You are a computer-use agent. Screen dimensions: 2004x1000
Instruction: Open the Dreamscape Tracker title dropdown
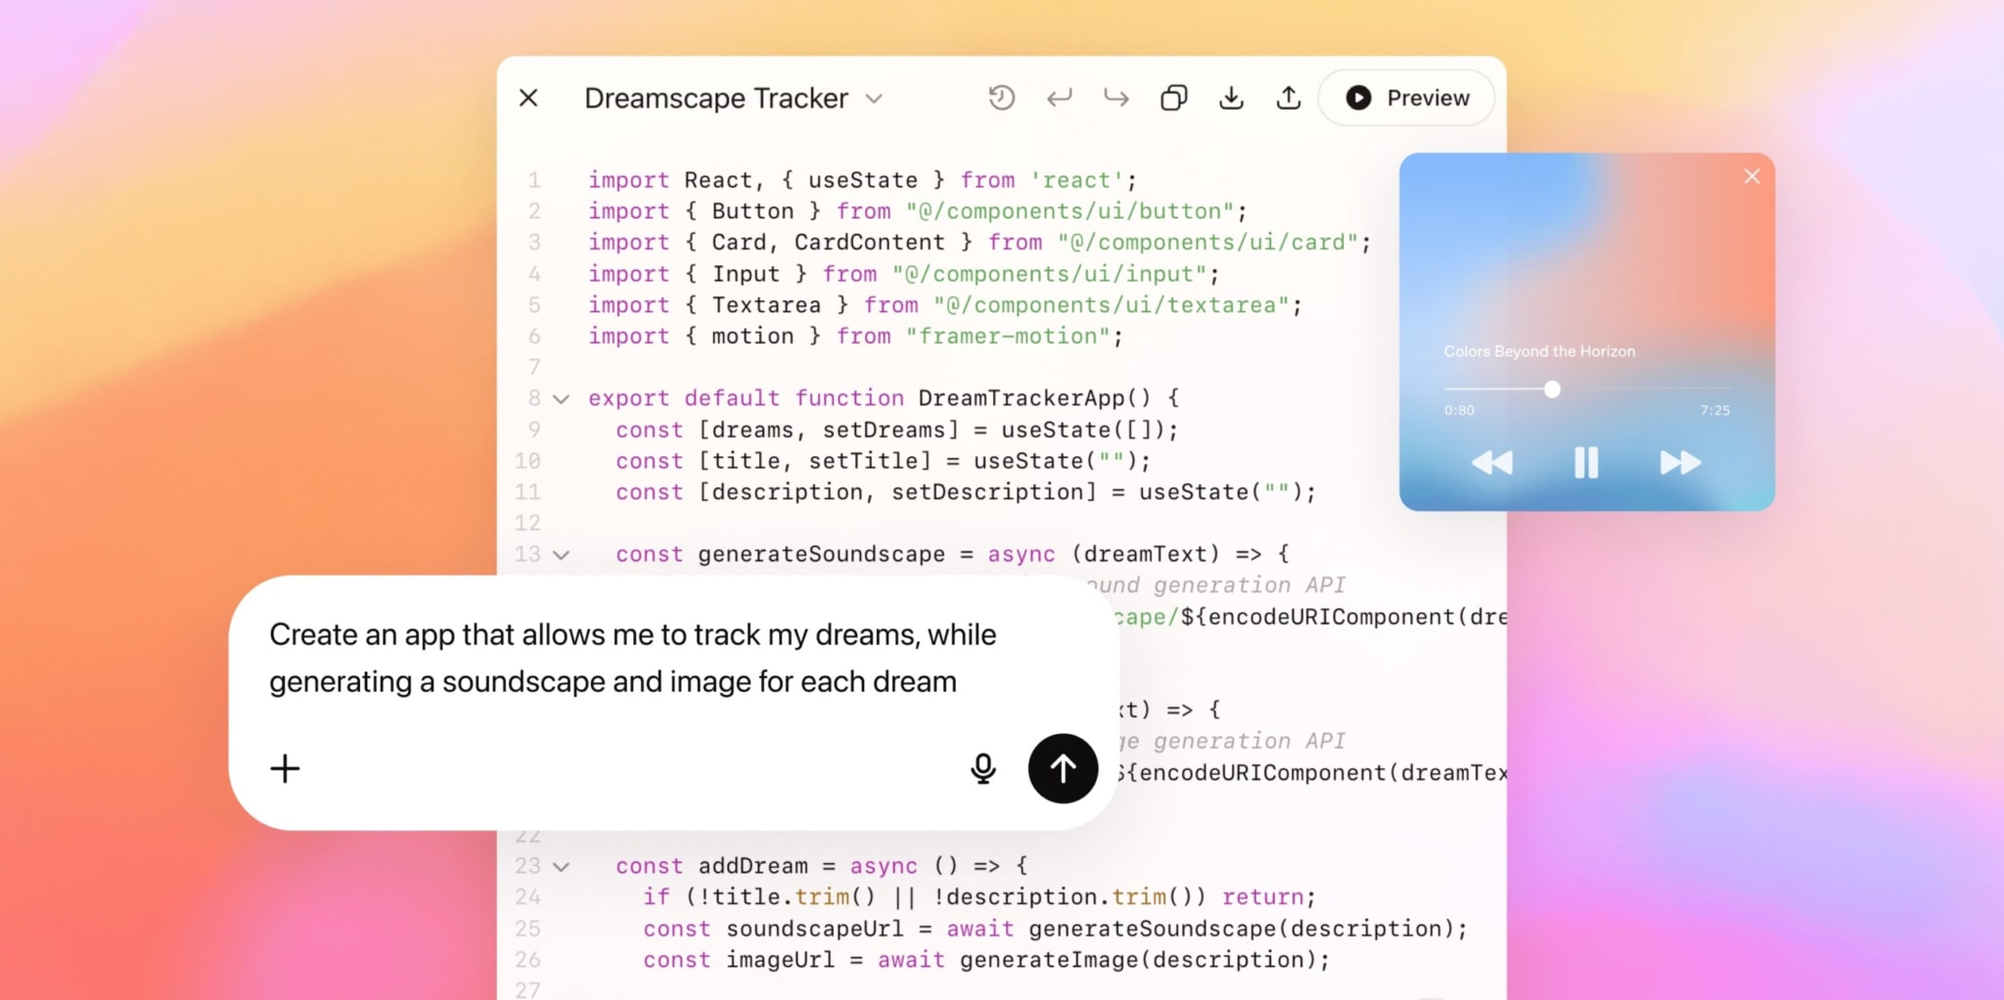click(x=874, y=99)
